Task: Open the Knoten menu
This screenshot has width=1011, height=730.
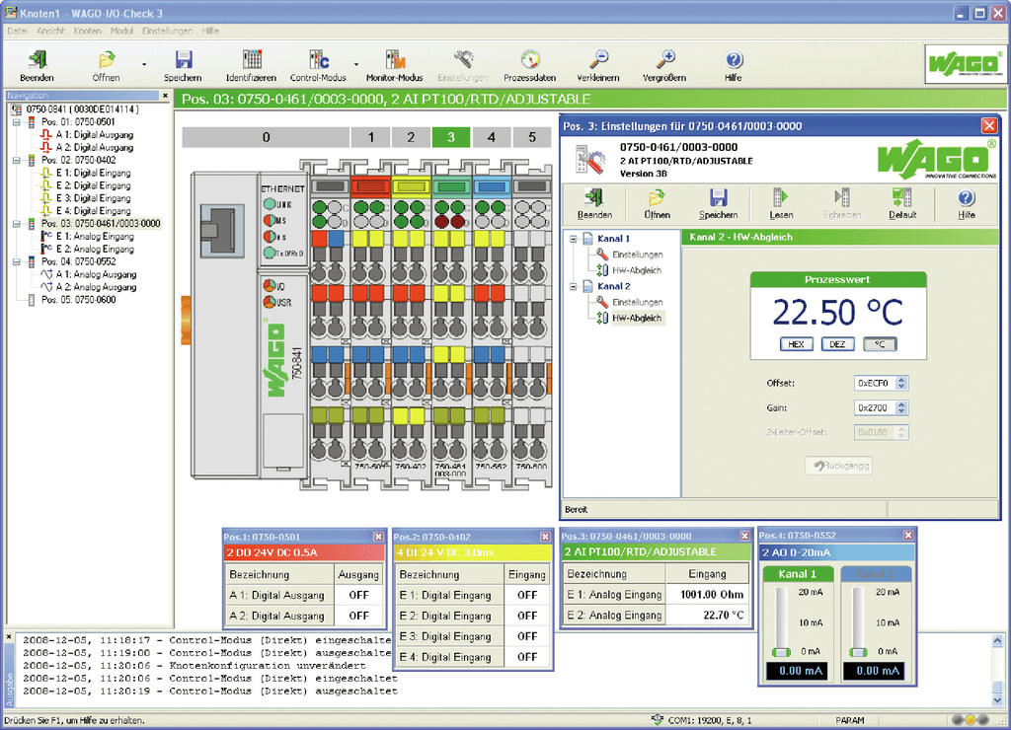Action: coord(88,31)
